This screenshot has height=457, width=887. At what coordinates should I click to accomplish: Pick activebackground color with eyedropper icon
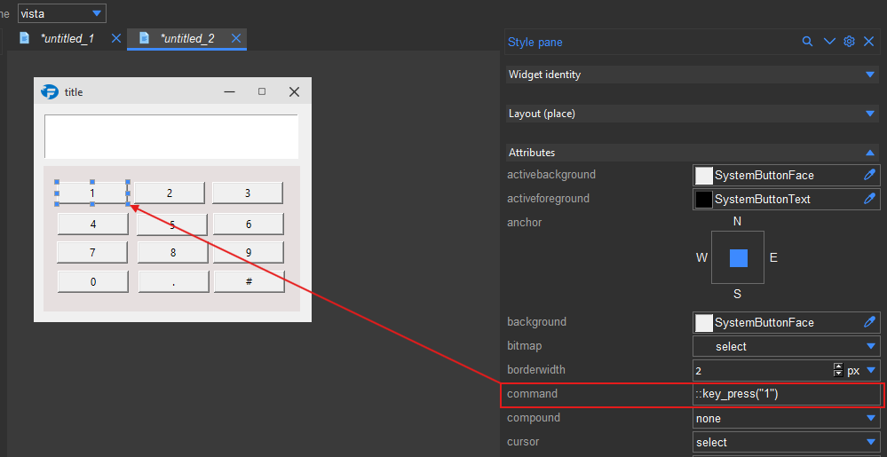tap(869, 175)
